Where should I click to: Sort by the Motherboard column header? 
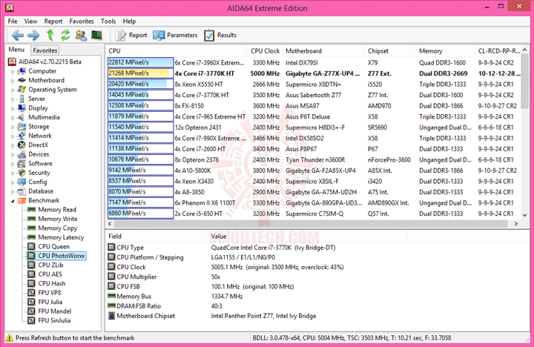coord(323,51)
